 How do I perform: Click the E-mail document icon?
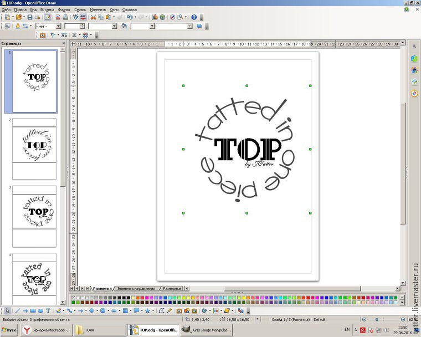pyautogui.click(x=37, y=17)
